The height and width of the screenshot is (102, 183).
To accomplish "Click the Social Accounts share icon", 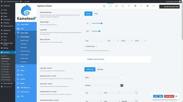I will point(18,92).
